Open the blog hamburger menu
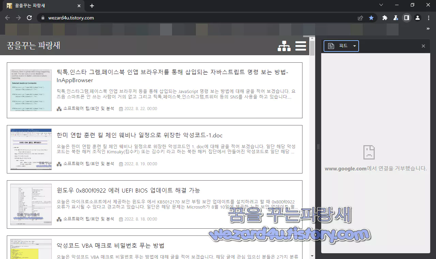 point(301,46)
